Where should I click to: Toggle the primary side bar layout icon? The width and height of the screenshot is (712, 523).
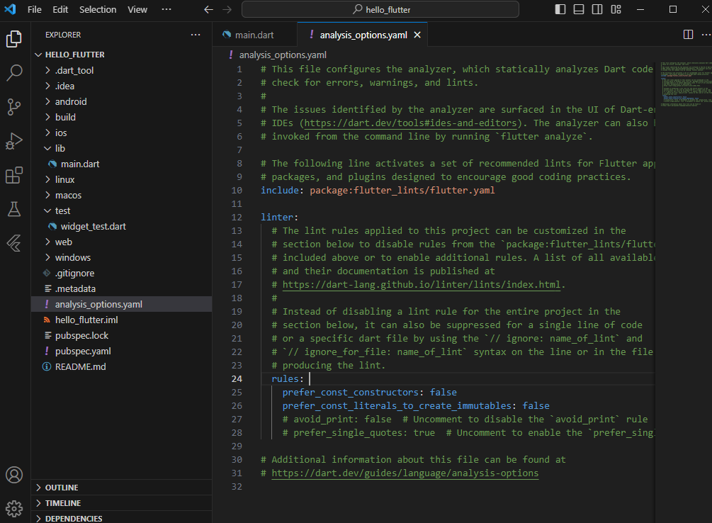(x=560, y=9)
